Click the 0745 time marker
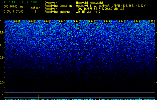Viewport: 157px width, 100px height. point(77,21)
